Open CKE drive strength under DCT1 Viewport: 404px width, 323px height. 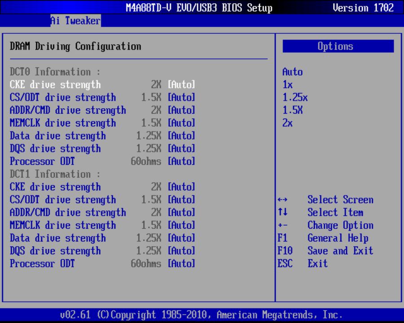(55, 187)
